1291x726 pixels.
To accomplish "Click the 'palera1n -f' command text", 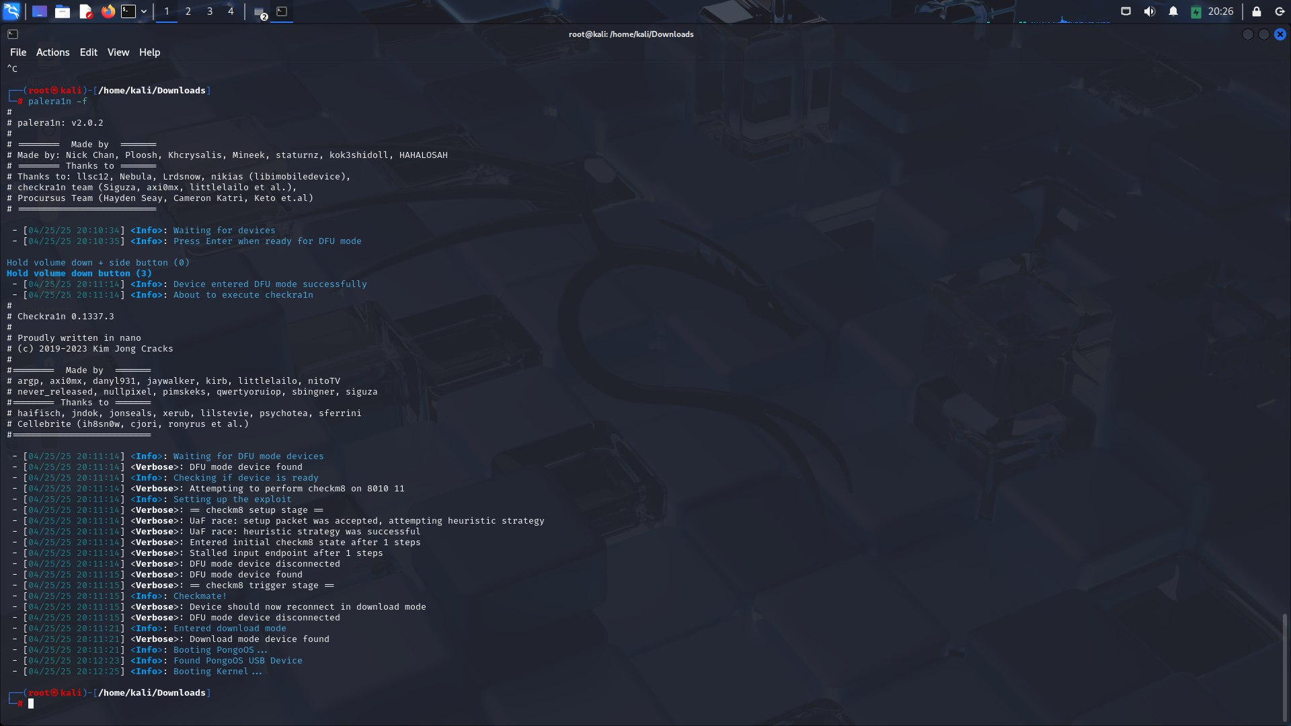I will [x=58, y=102].
